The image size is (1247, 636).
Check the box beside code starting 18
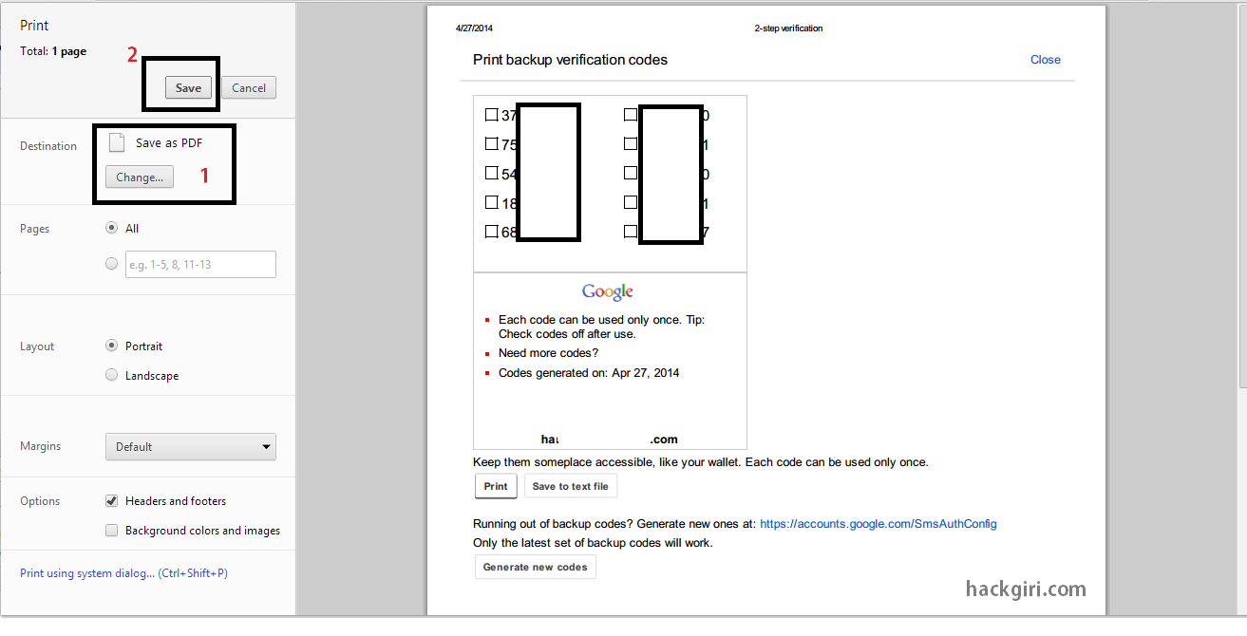click(x=491, y=202)
